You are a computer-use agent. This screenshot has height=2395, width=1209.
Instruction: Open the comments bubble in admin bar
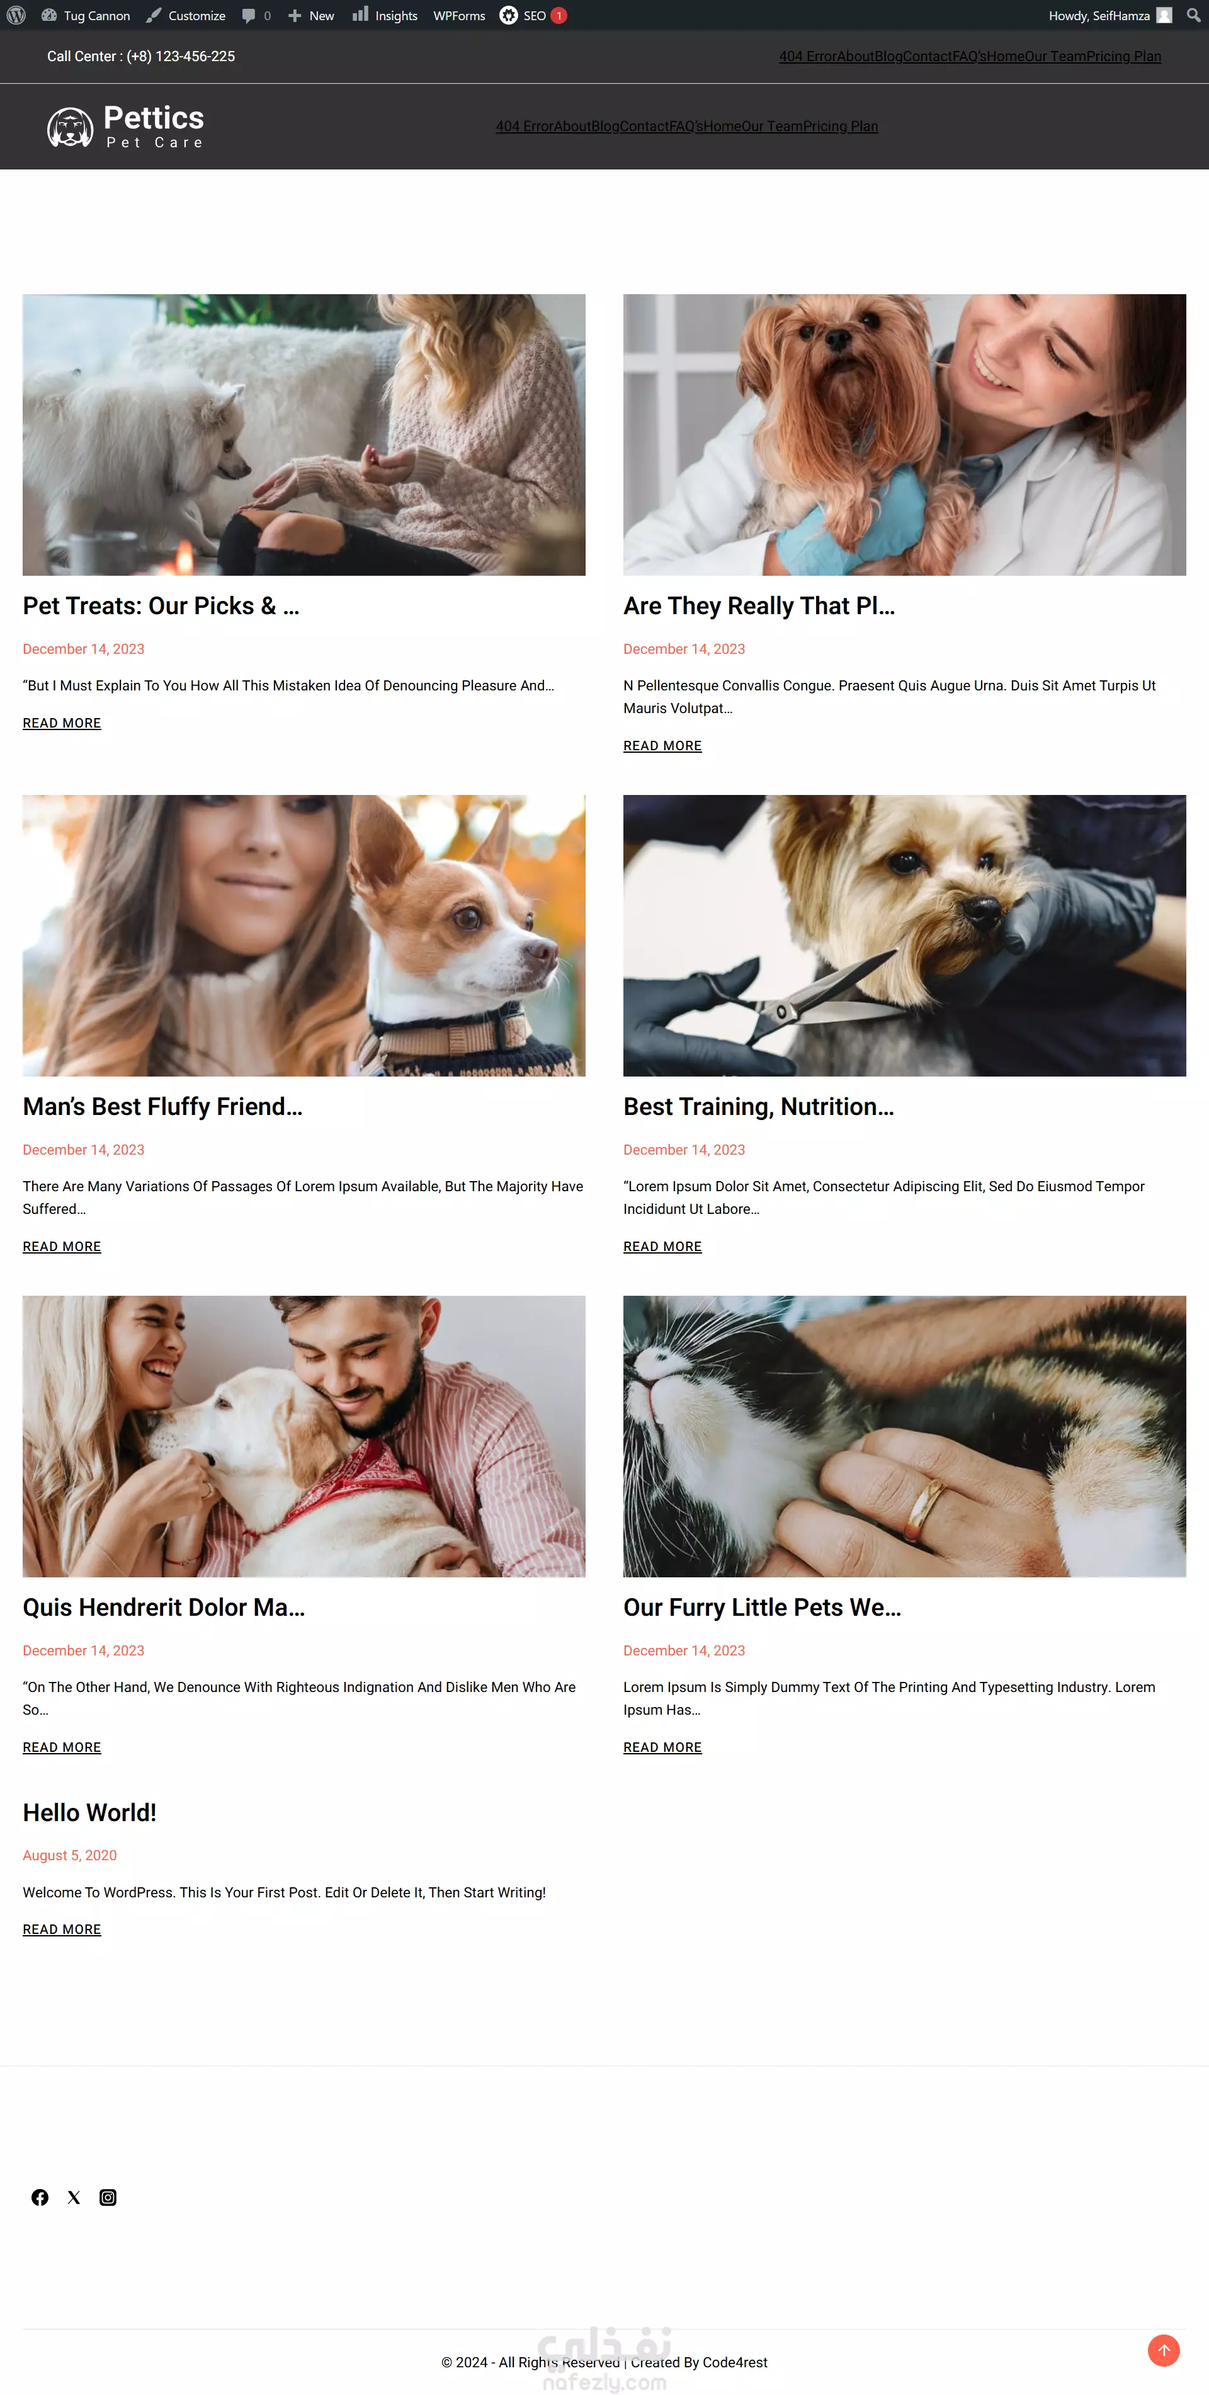(x=256, y=16)
